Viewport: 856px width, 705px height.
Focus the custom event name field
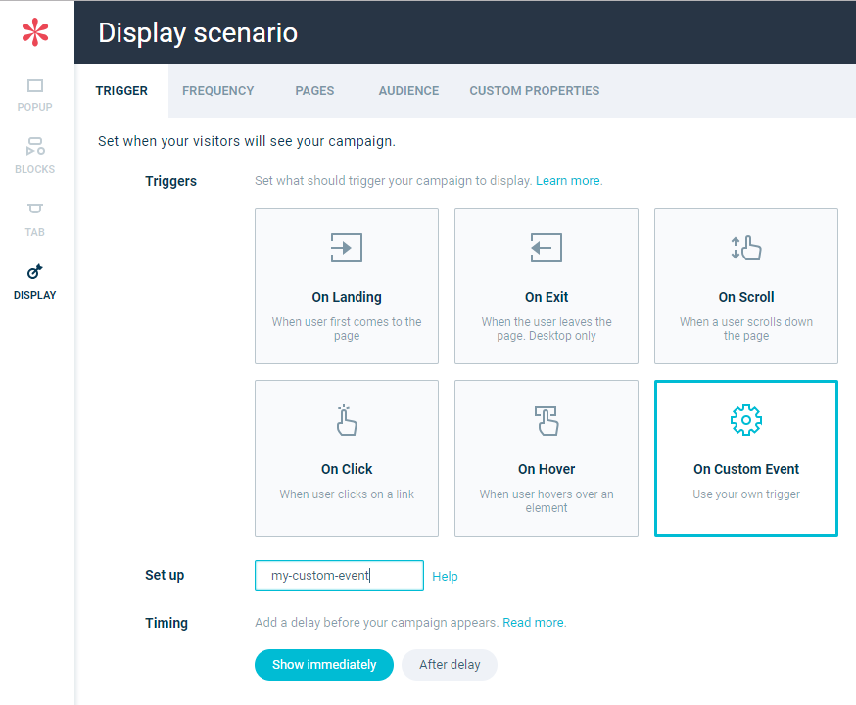339,576
